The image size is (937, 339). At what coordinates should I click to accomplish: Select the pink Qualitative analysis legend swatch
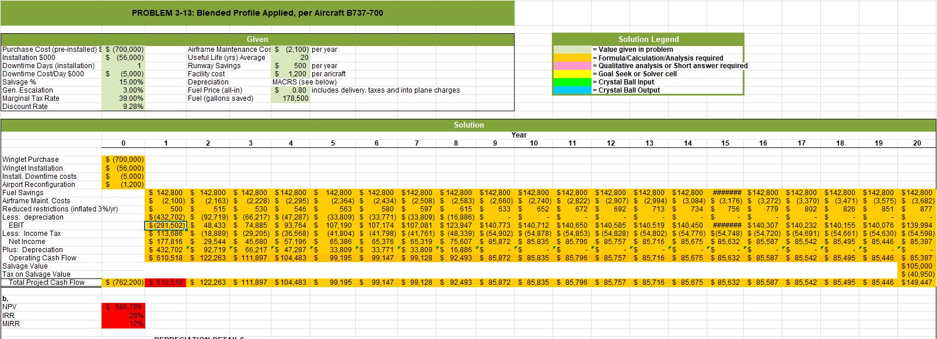(572, 66)
